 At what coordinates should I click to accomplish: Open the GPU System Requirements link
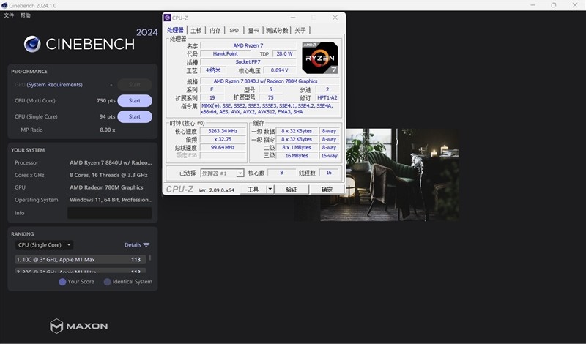click(54, 85)
